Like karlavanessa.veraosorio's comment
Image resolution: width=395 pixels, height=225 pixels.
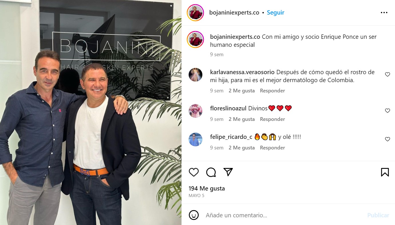click(x=387, y=74)
